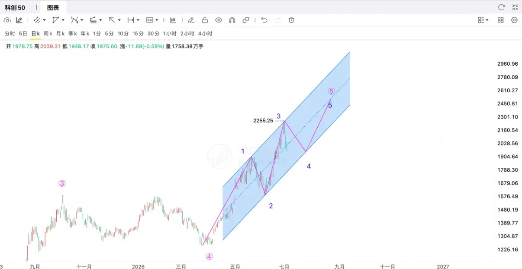
Task: Click the open price 1978.75
Action: [x=23, y=46]
